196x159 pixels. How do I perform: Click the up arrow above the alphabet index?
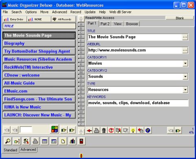coord(81,19)
